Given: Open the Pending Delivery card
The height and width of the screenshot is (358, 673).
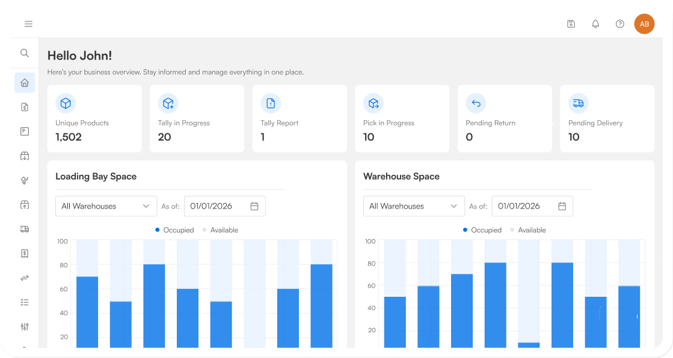Looking at the screenshot, I should point(607,118).
